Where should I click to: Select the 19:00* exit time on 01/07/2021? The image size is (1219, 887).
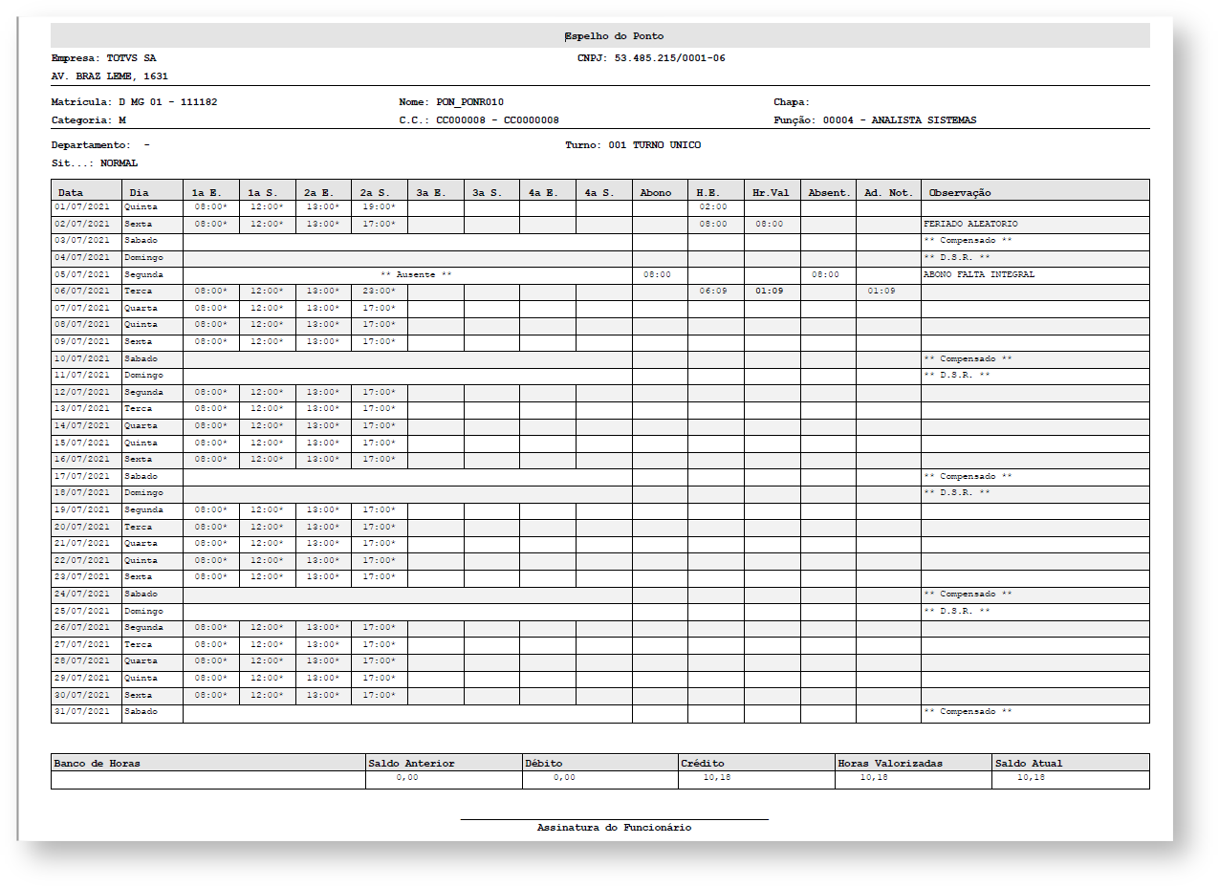click(379, 207)
